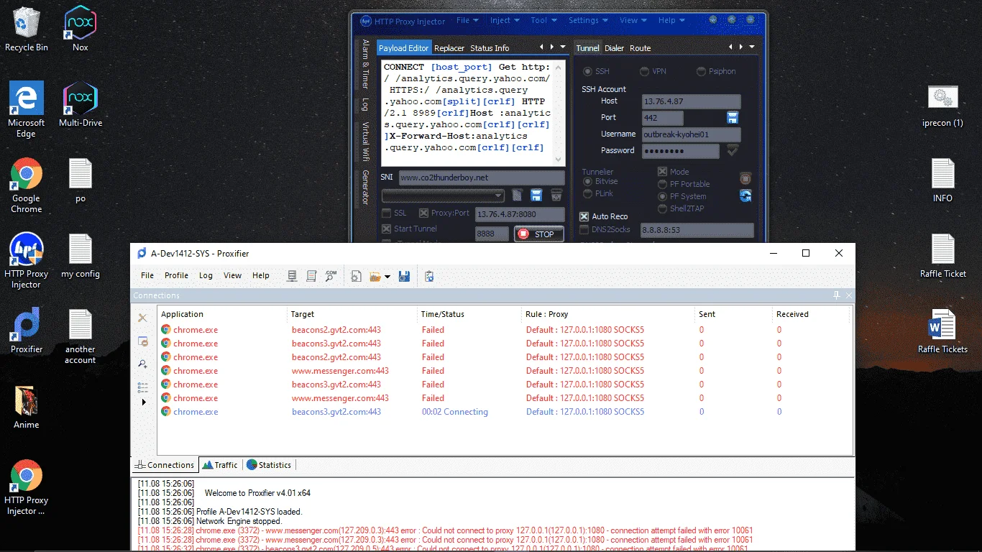Open the Dialer tab
982x552 pixels.
(614, 48)
